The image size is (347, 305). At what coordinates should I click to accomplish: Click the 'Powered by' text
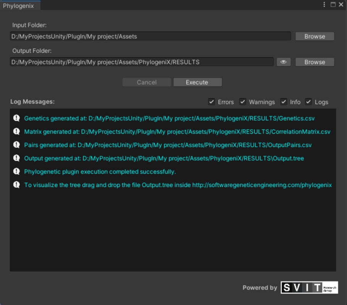point(260,287)
